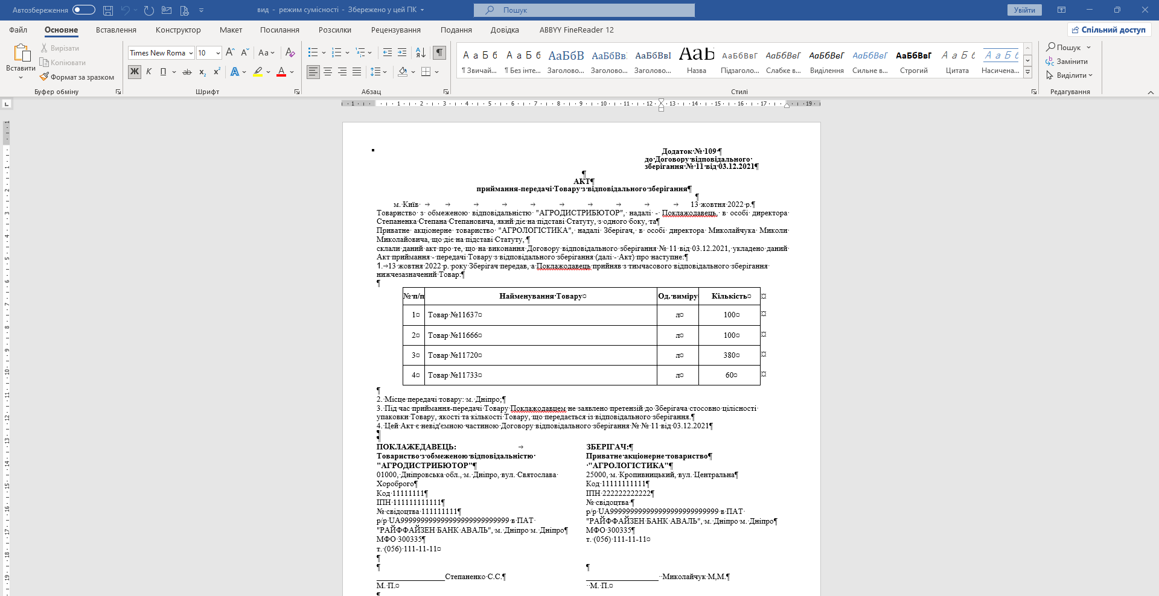Screen dimensions: 1159x596
Task: Click the increase indent icon
Action: click(x=402, y=52)
